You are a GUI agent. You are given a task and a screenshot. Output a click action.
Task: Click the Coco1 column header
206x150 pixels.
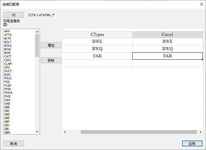167,35
